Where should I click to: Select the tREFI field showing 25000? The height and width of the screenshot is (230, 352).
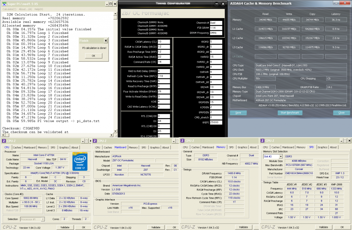pyautogui.click(x=216, y=122)
